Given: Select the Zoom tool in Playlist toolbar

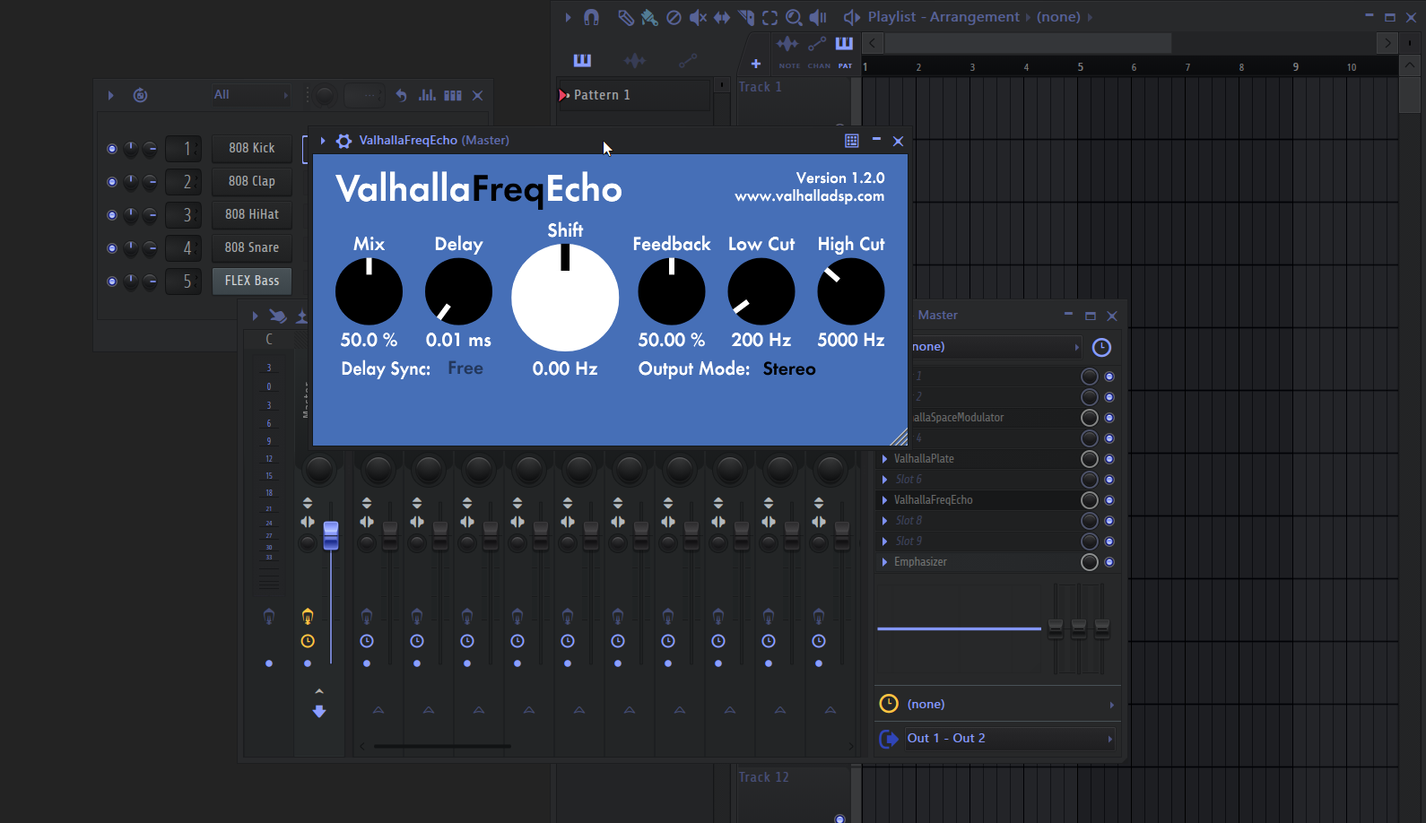Looking at the screenshot, I should click(794, 17).
